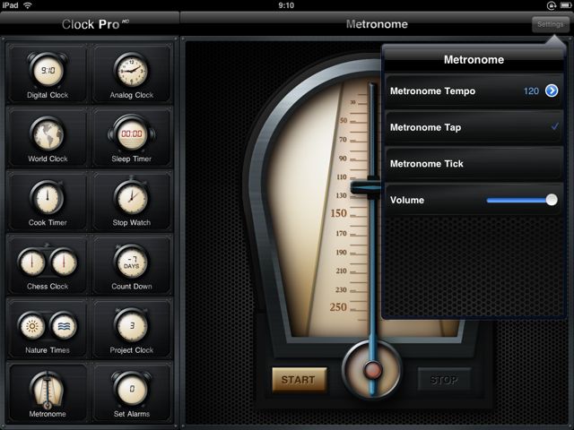
Task: Click the STOP button
Action: coord(444,380)
